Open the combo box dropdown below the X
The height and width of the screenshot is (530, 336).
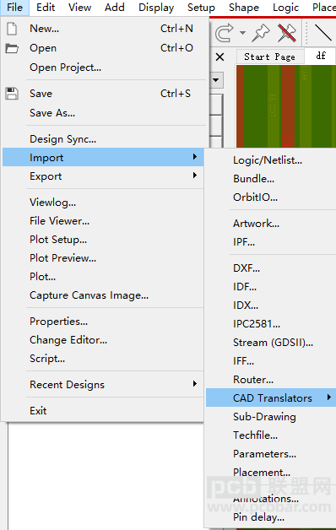tap(215, 80)
